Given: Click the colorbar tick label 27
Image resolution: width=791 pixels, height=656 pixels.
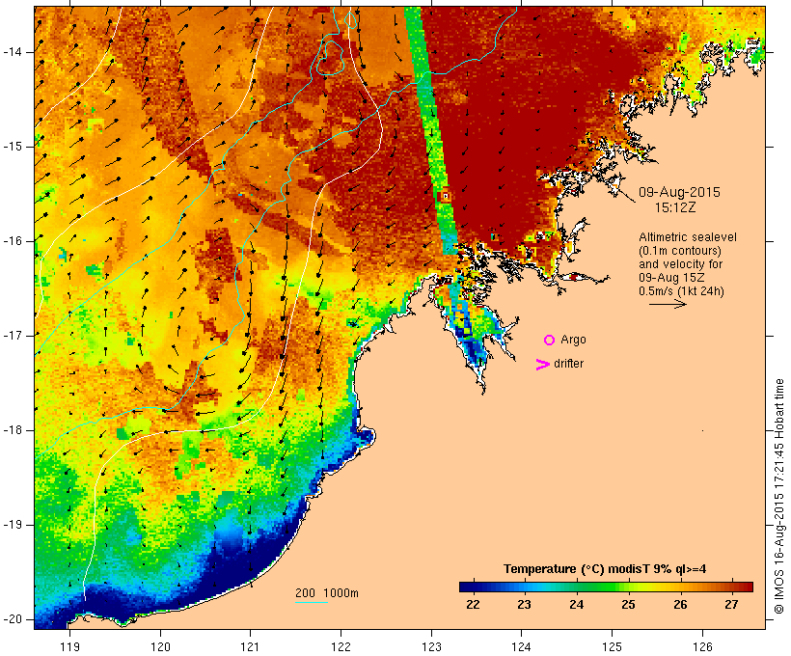Looking at the screenshot, I should point(731,605).
